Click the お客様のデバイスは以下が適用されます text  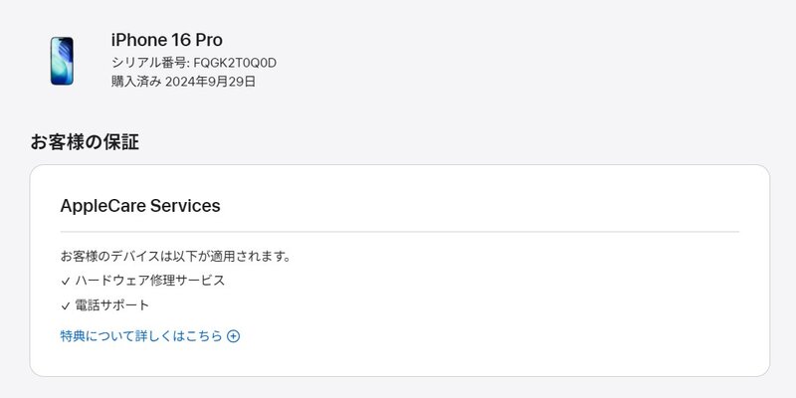[x=176, y=256]
